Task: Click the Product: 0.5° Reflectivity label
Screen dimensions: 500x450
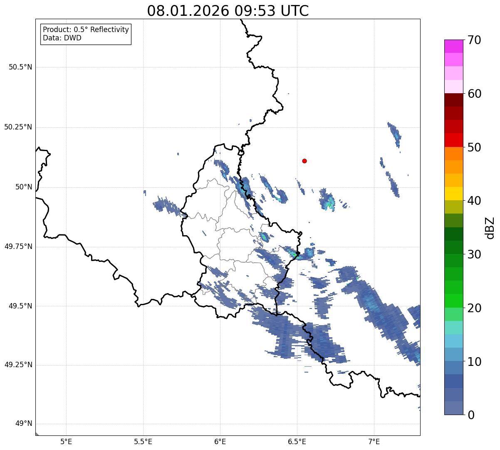Action: (86, 30)
